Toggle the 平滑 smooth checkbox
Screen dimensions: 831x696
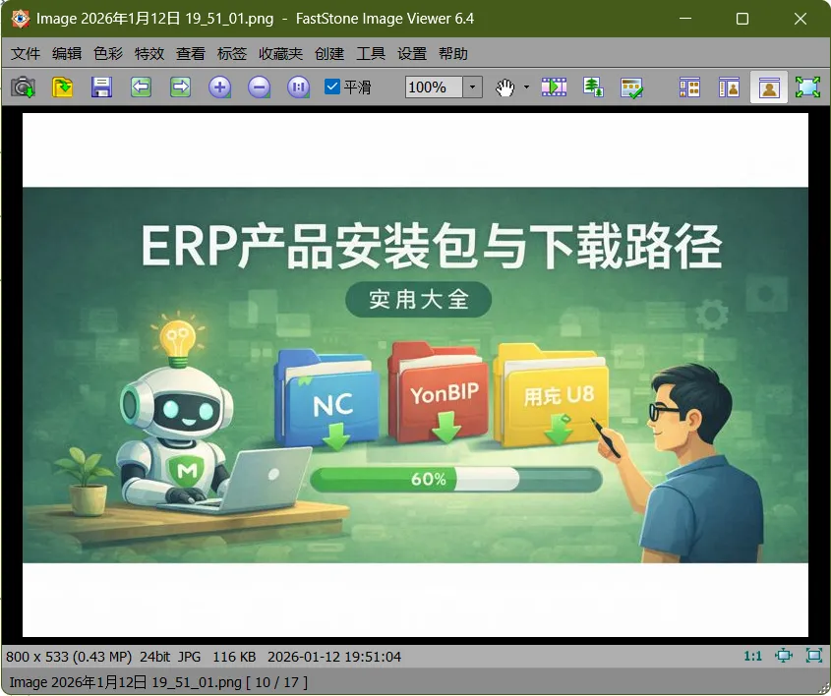tap(331, 87)
